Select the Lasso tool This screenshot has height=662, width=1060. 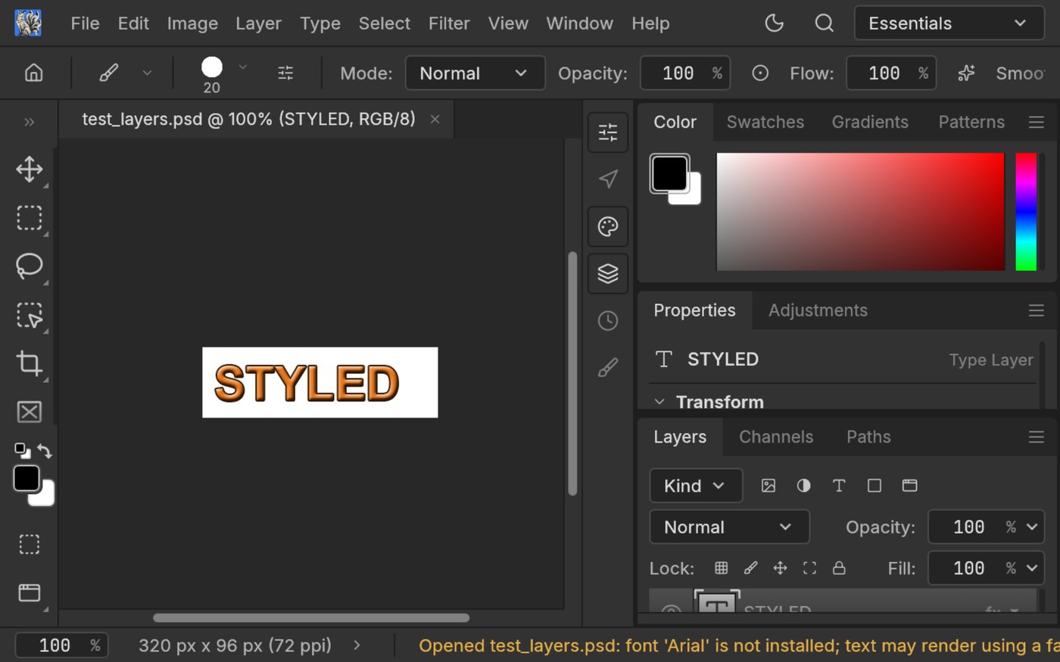click(x=30, y=266)
